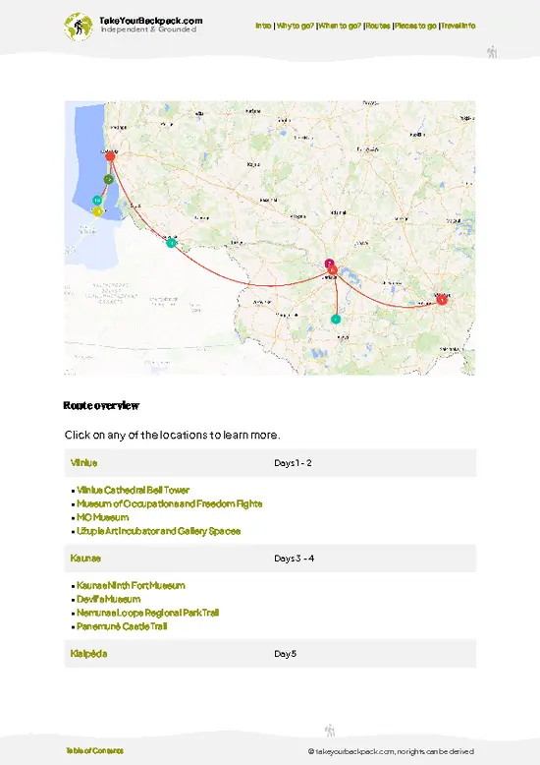Open the Kaunas Ninth Fort Museum link

coord(132,585)
